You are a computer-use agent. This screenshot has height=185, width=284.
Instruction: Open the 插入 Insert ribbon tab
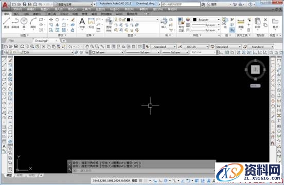16,14
